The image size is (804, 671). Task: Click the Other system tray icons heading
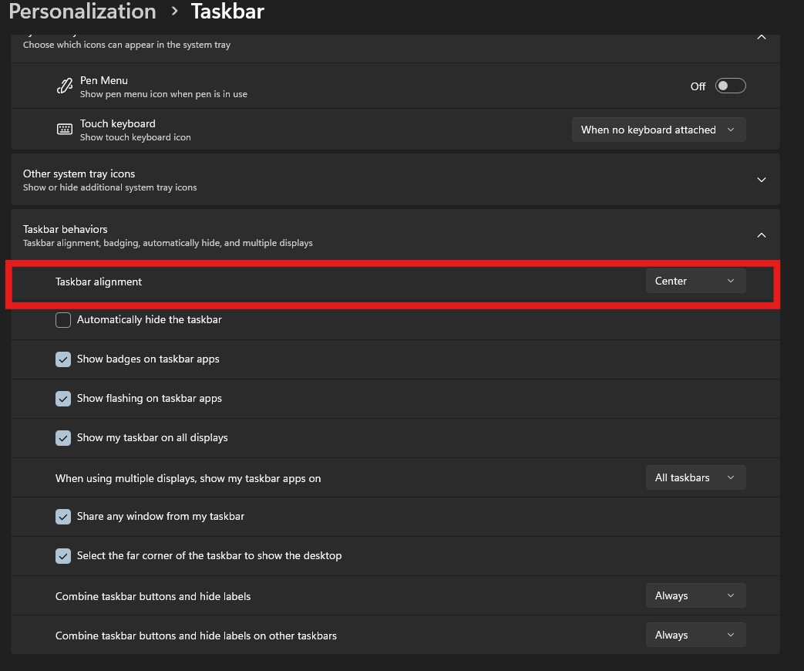(x=79, y=174)
